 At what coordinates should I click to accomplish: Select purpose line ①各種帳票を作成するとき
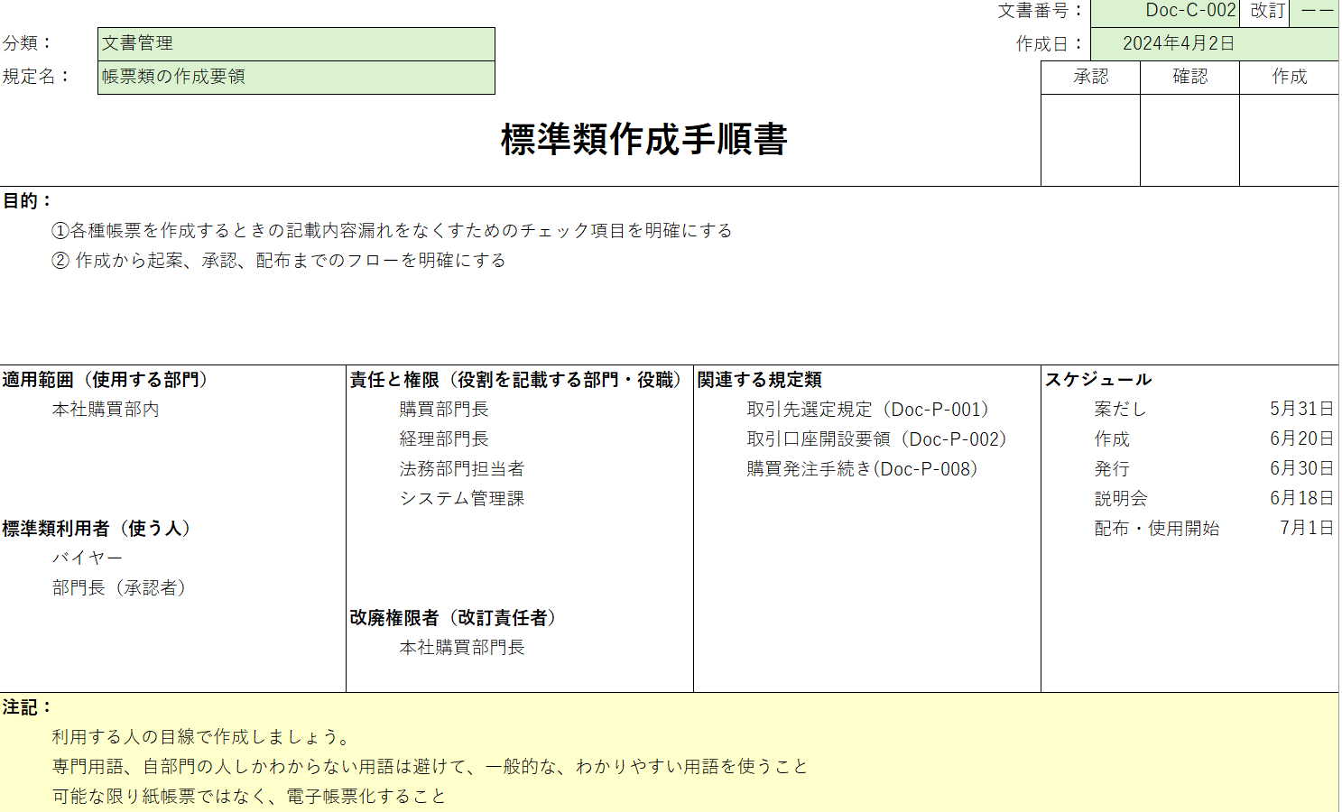pyautogui.click(x=392, y=230)
